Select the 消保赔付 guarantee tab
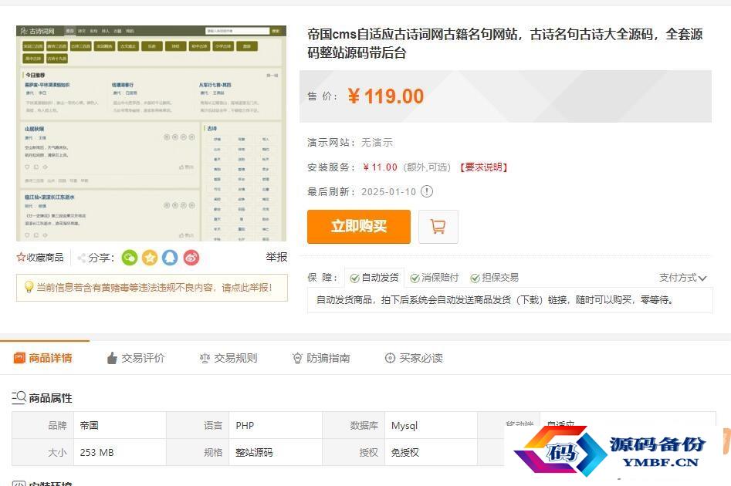Viewport: 731px width, 486px height. pyautogui.click(x=435, y=278)
